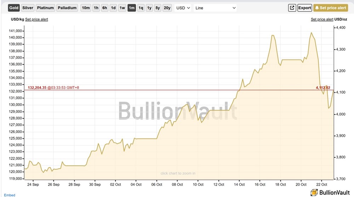Export the chart data
354x197 pixels.
tap(304, 8)
